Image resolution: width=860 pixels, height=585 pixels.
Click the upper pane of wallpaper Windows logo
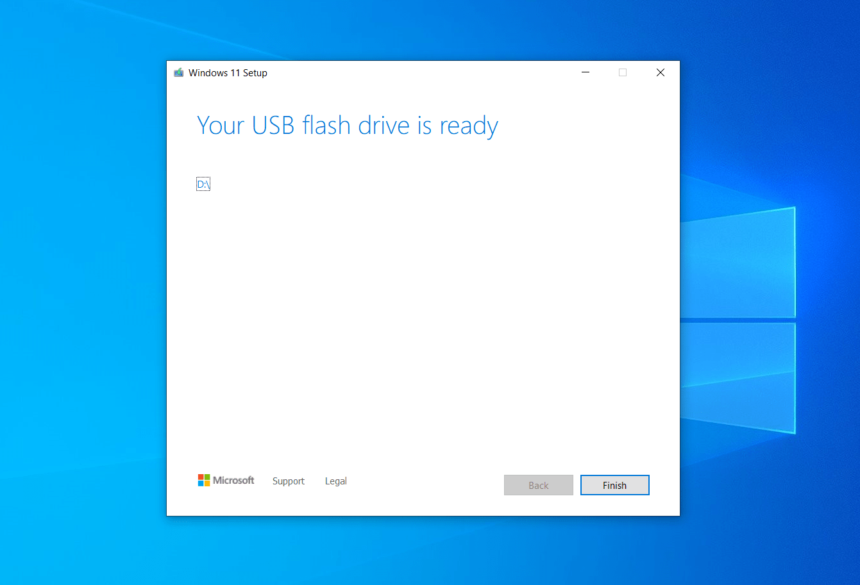coord(738,263)
